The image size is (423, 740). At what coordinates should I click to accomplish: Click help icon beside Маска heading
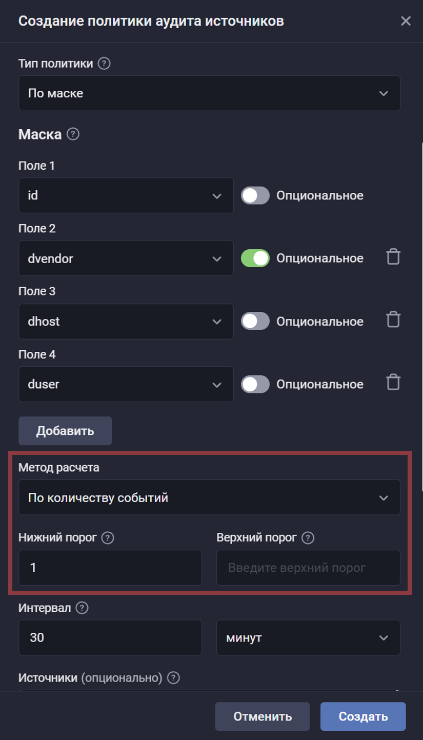[73, 135]
